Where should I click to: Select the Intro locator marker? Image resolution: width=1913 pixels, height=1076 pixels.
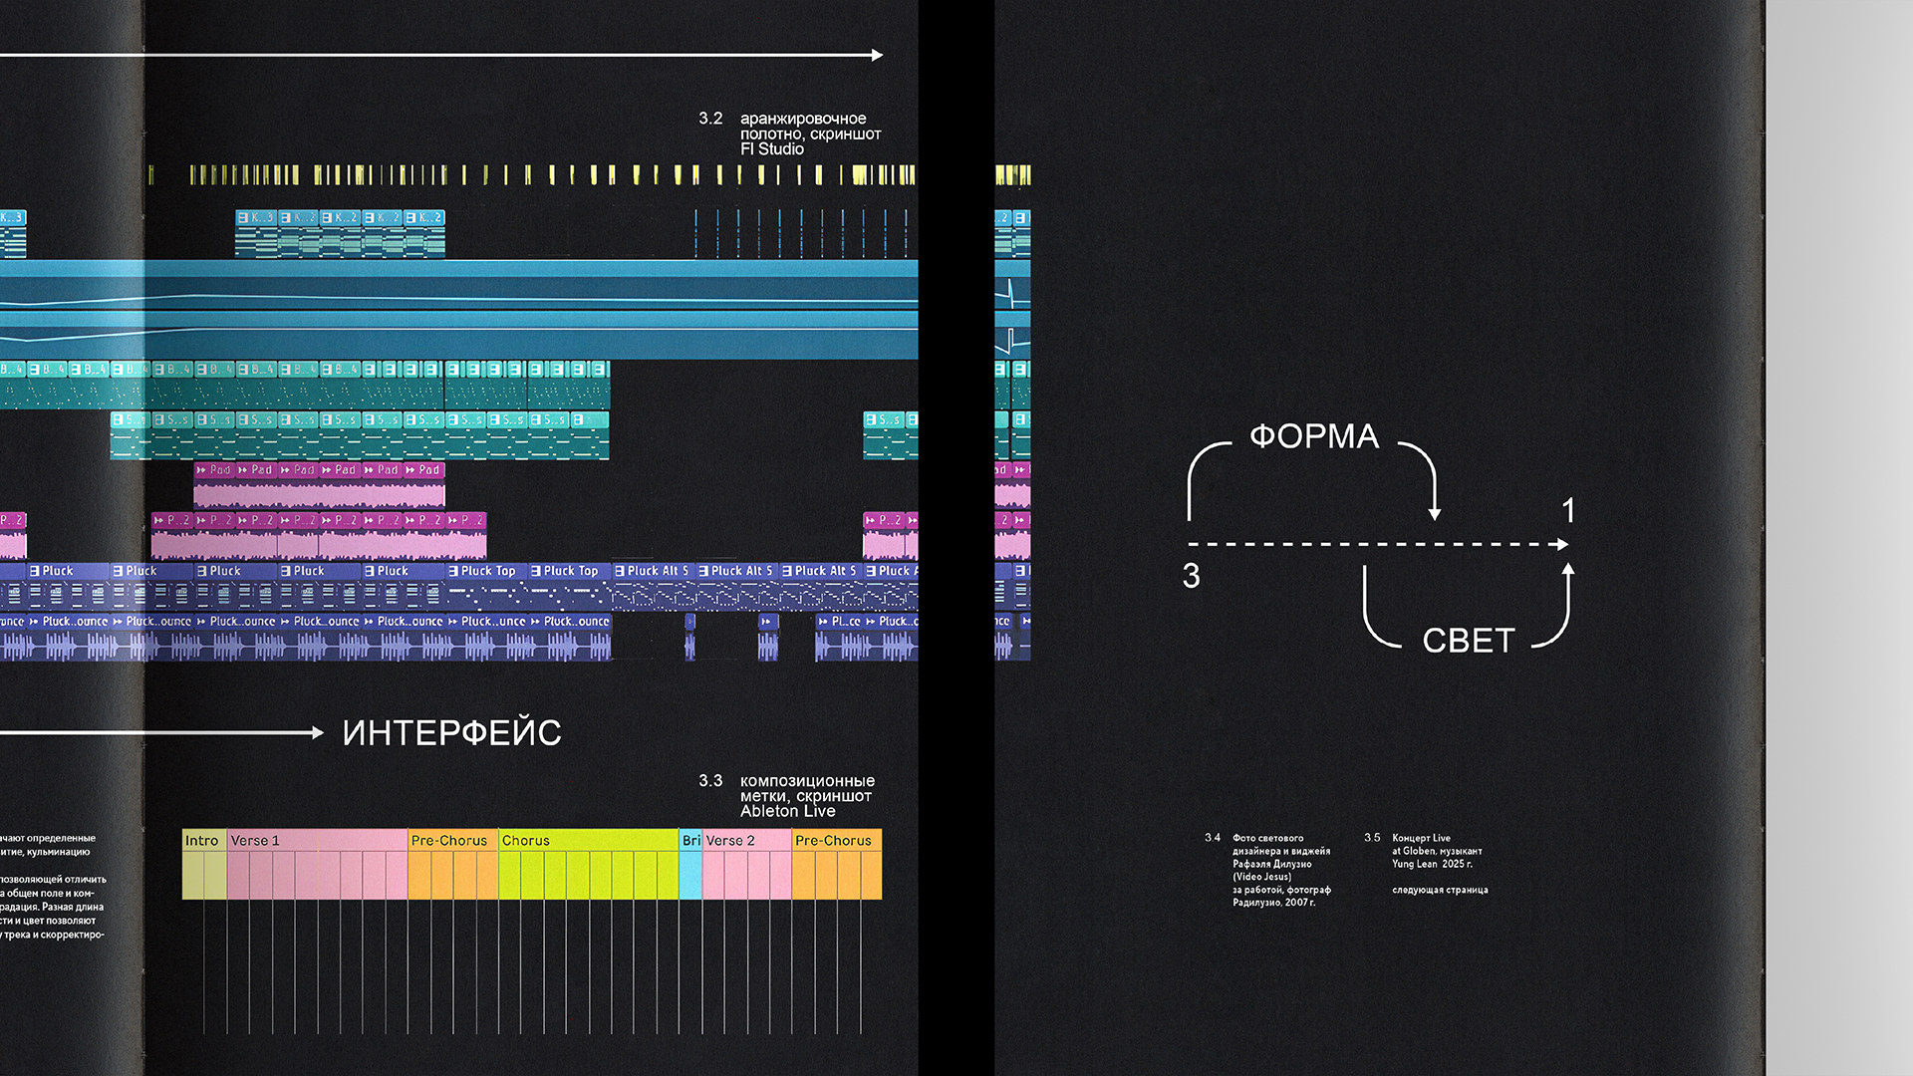[x=202, y=840]
